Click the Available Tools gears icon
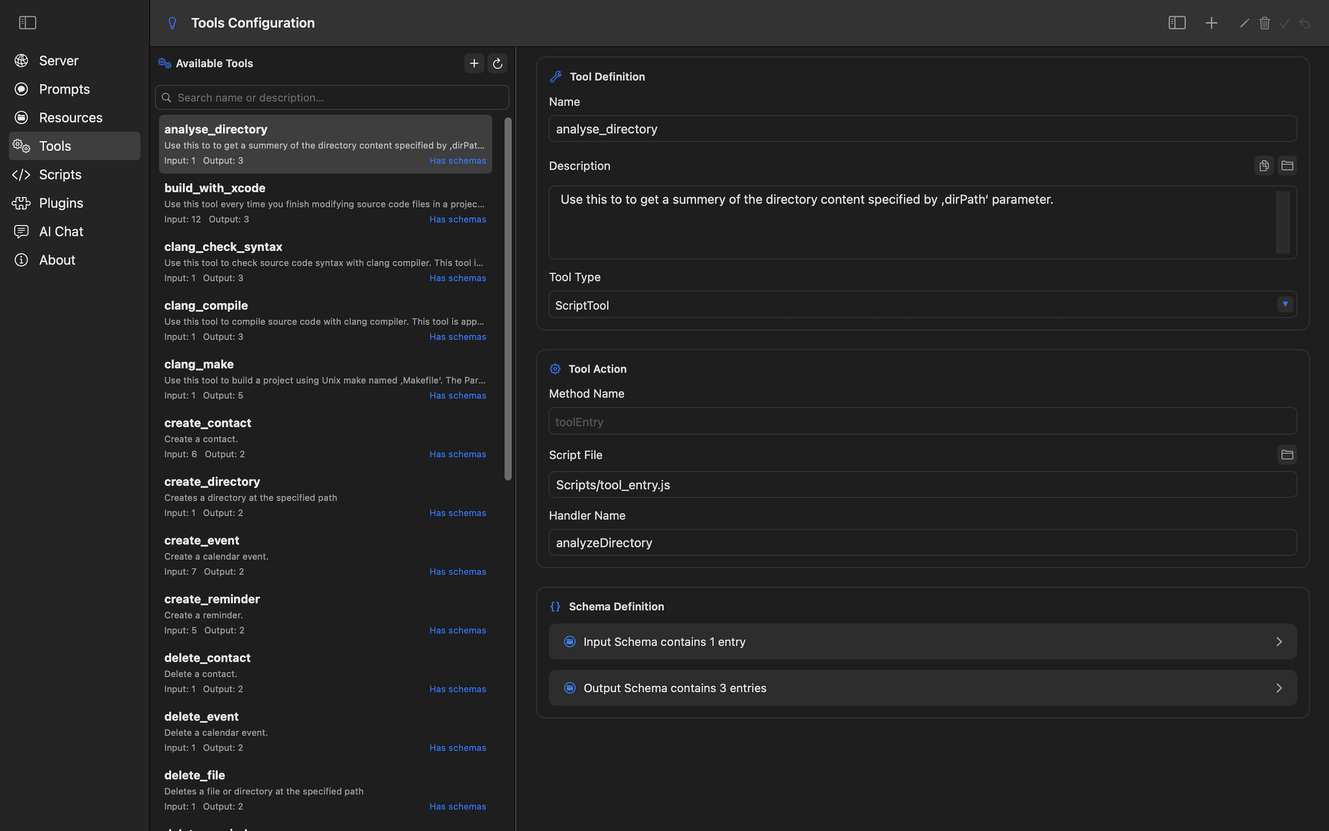Image resolution: width=1329 pixels, height=831 pixels. (x=164, y=63)
